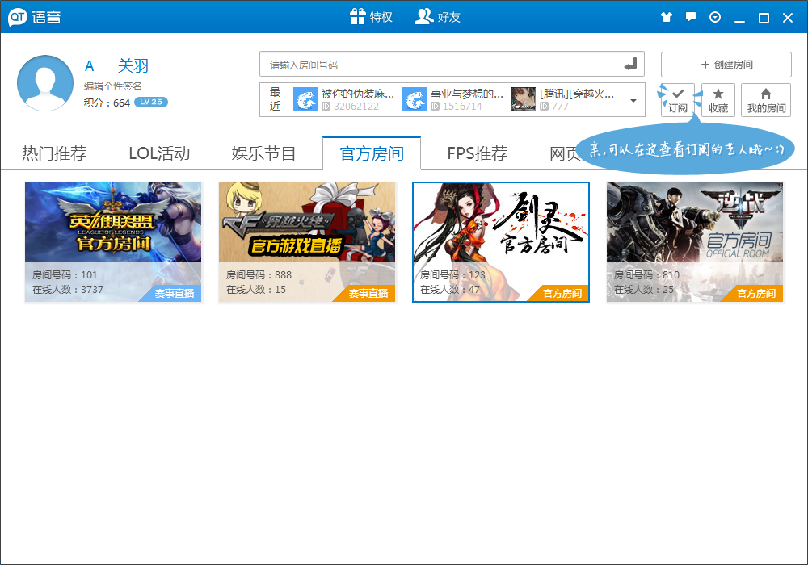Open the skin shirt icon
The width and height of the screenshot is (808, 565).
(667, 17)
